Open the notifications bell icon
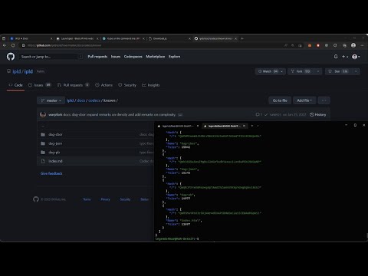Screen dimensions: 368x276 pyautogui.click(x=336, y=57)
